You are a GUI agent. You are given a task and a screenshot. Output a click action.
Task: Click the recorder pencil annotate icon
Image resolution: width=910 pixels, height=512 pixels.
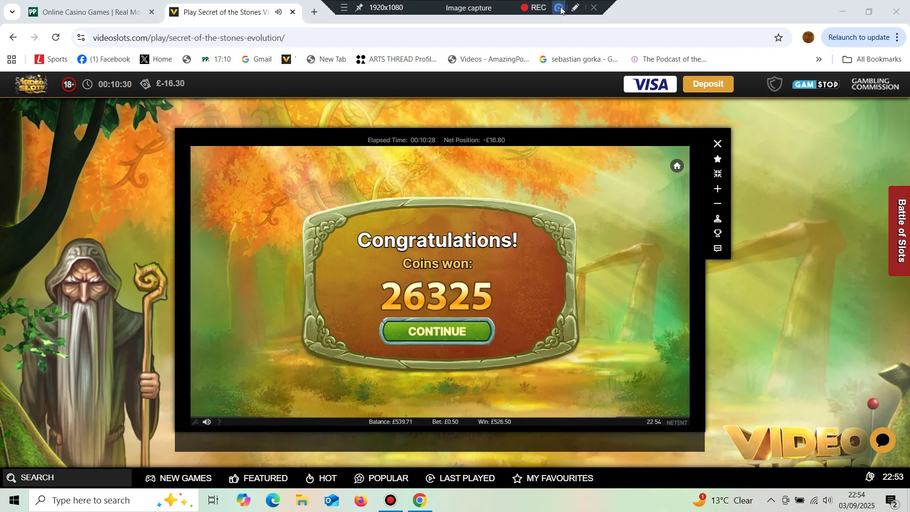click(575, 8)
